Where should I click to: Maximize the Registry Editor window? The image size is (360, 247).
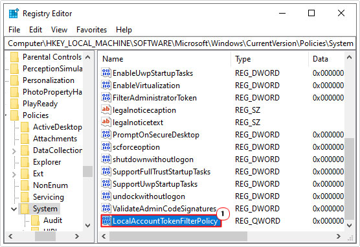click(311, 13)
